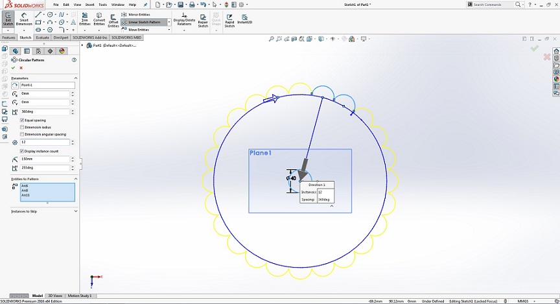The height and width of the screenshot is (304, 560).
Task: Open Display/Delete Relations
Action: [x=184, y=19]
